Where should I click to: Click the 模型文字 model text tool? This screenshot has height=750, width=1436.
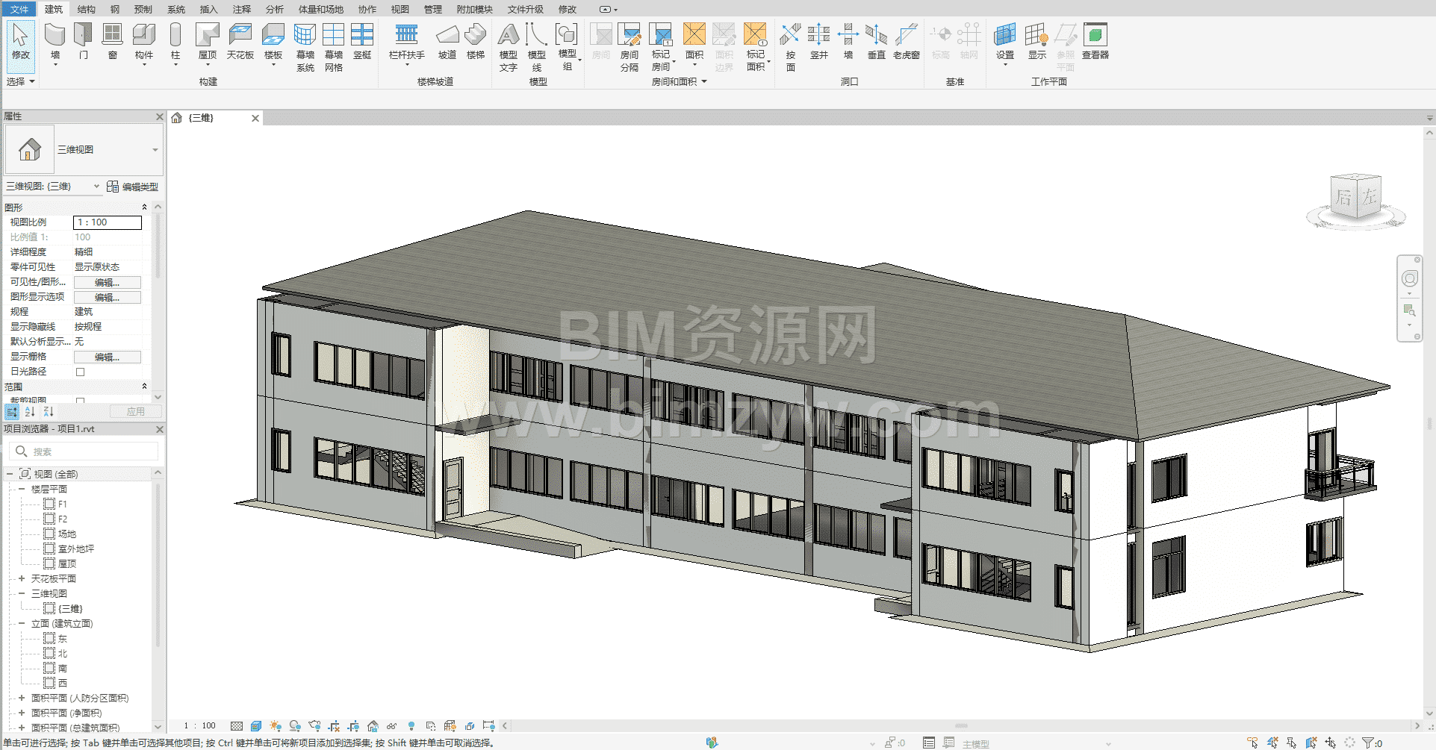pos(508,46)
